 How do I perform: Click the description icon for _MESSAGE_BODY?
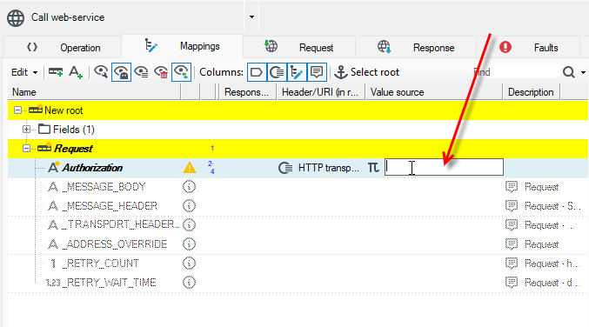pos(512,187)
